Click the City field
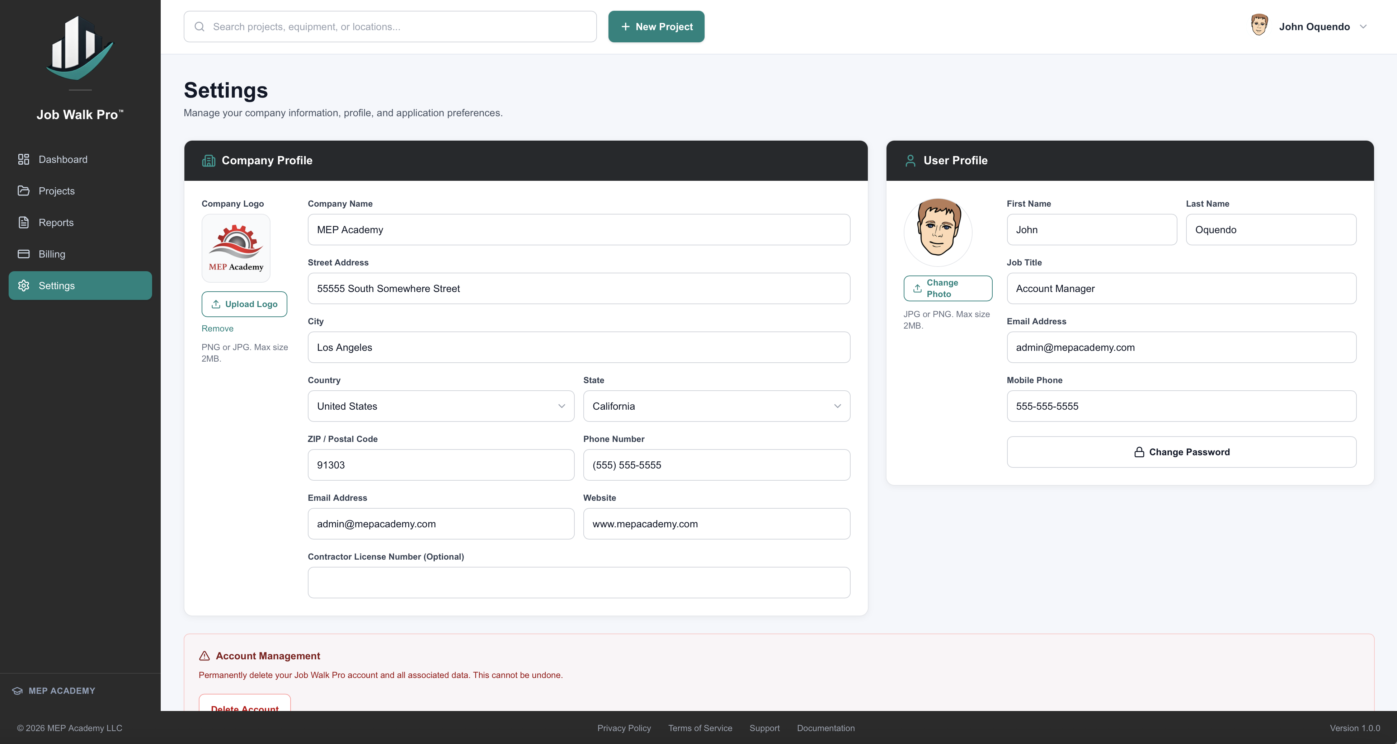Image resolution: width=1397 pixels, height=744 pixels. tap(579, 347)
